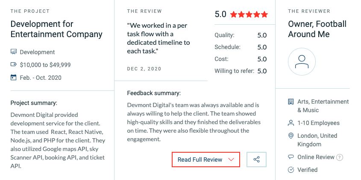361x180 pixels.
Task: Click the speech bubble Online Review icon
Action: [x=291, y=157]
